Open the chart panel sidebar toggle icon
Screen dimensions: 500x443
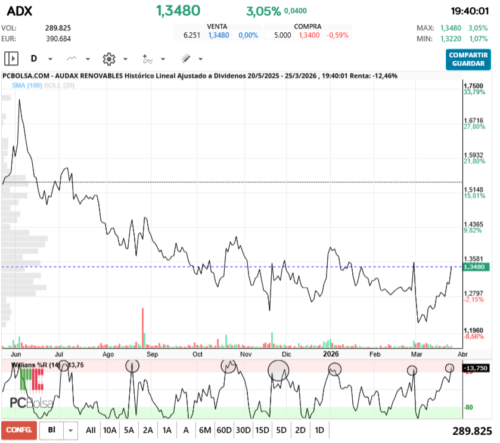click(10, 58)
